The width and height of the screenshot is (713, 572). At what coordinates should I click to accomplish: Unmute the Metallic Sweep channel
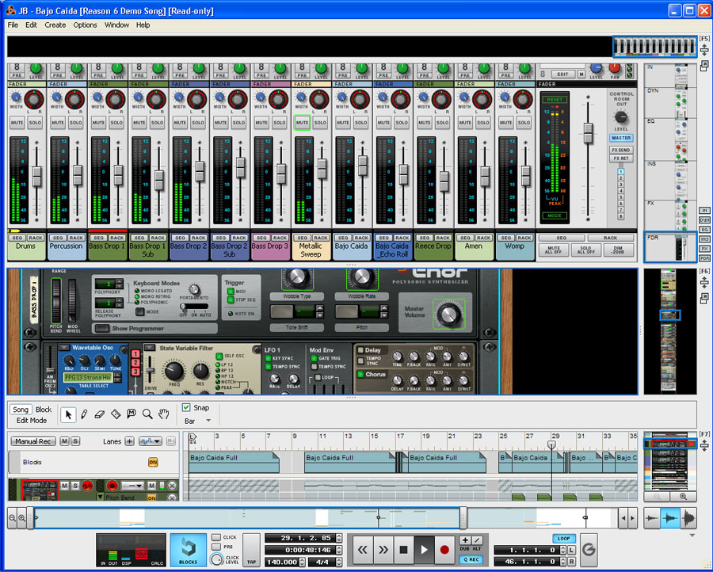tap(302, 123)
